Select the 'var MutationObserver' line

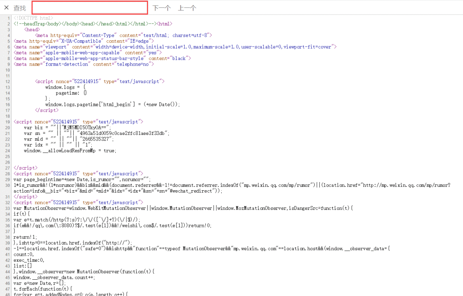tap(183, 208)
